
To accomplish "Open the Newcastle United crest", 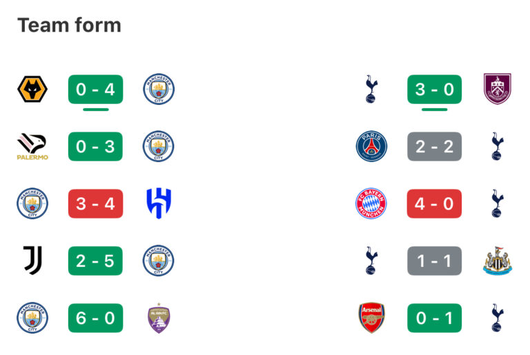I will 498,261.
